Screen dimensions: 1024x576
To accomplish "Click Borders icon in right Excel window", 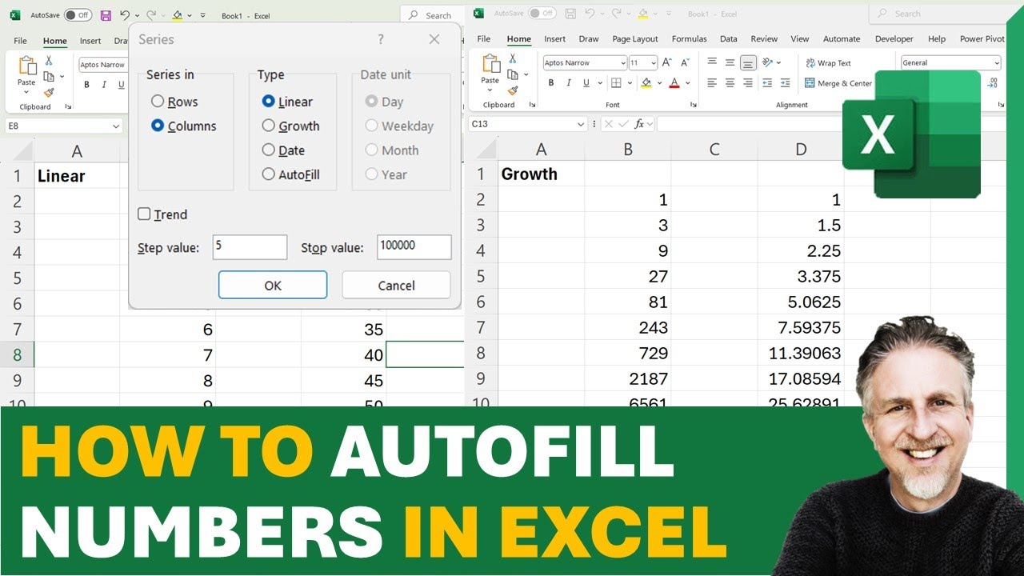I will pos(616,82).
